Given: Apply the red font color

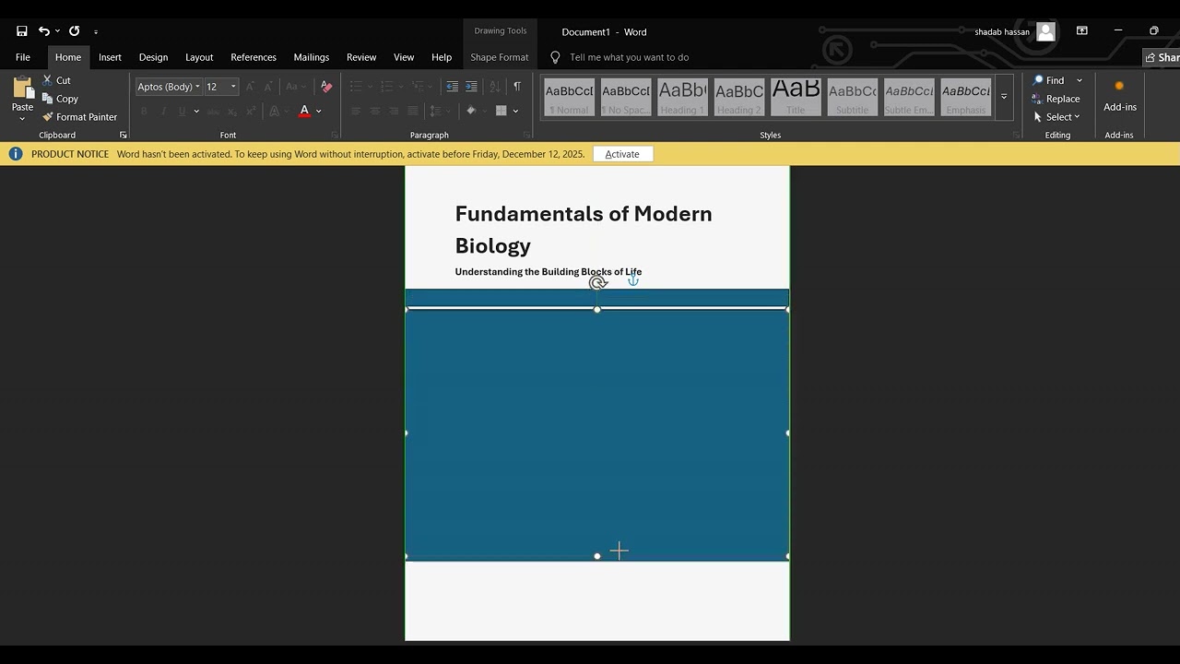Looking at the screenshot, I should coord(304,111).
